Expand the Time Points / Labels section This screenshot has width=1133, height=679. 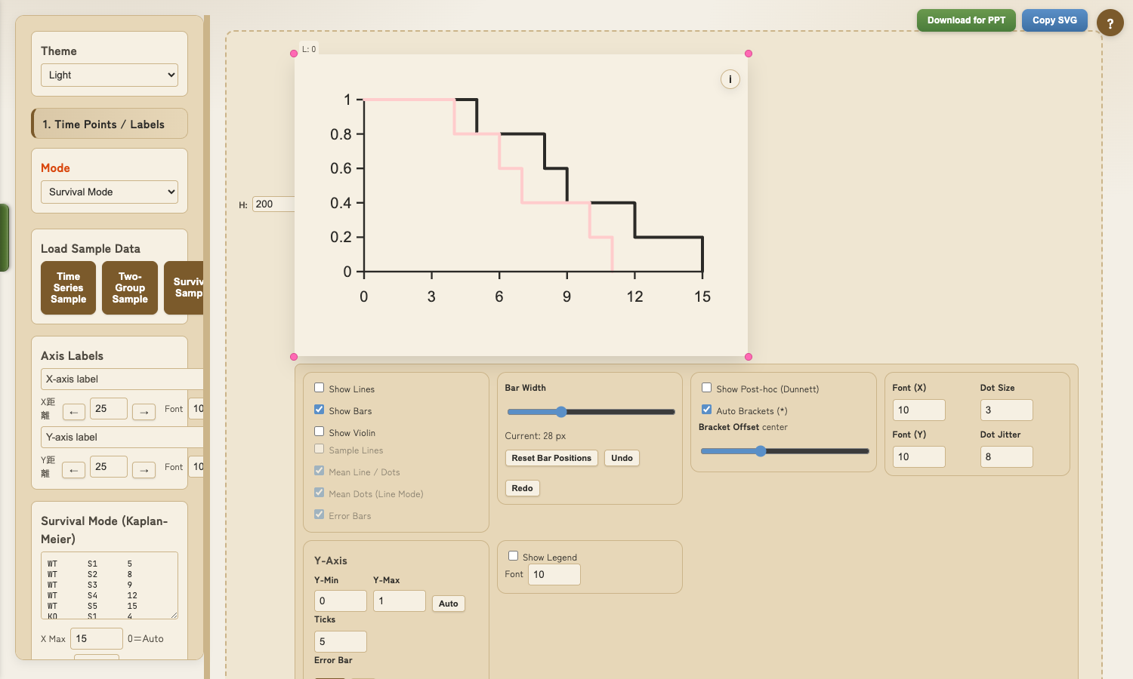(x=110, y=124)
